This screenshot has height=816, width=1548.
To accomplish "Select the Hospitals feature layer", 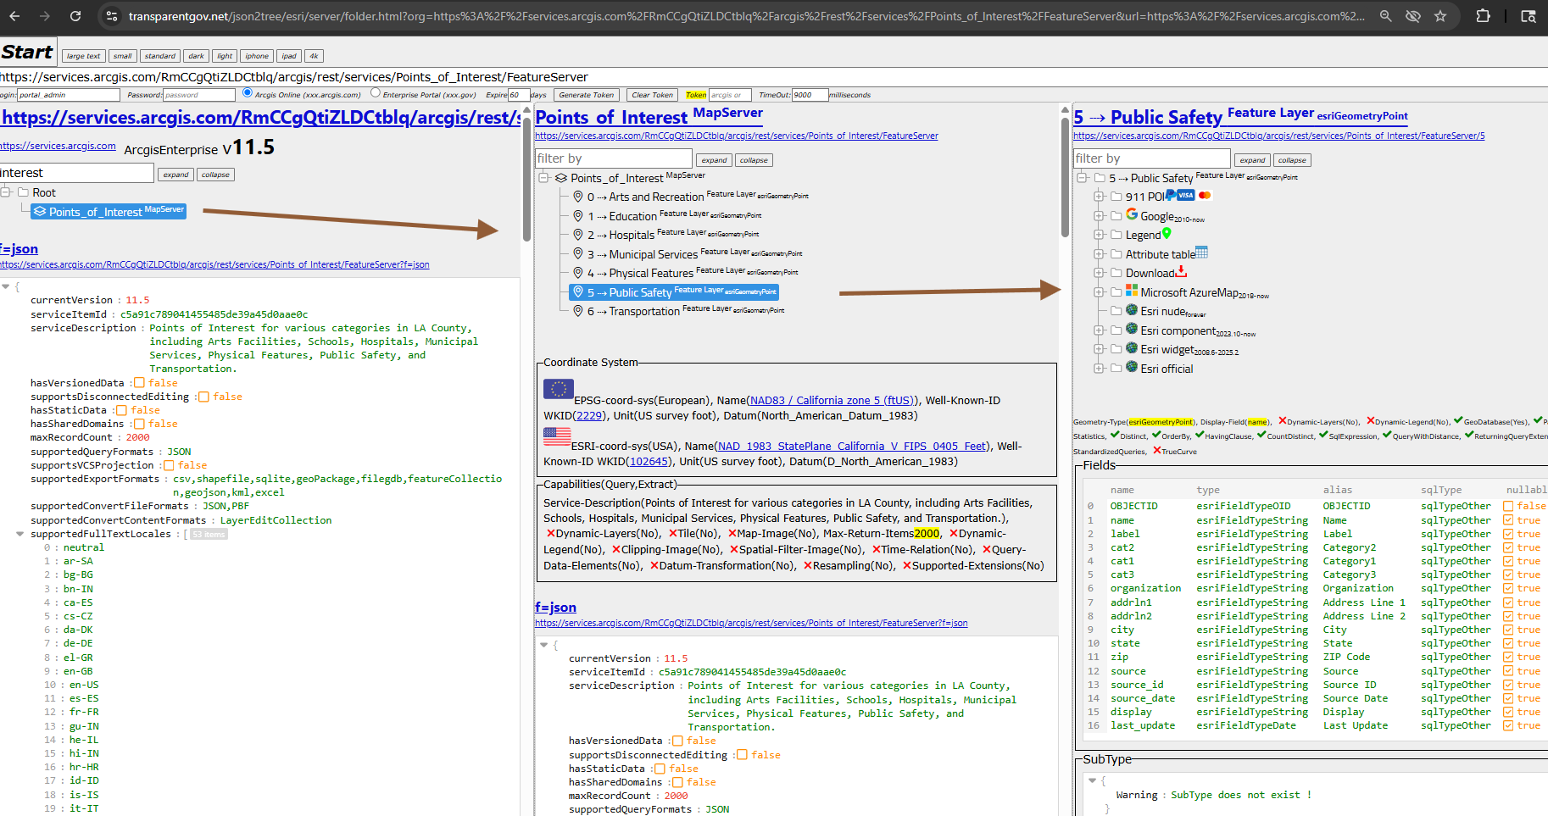I will pos(632,235).
